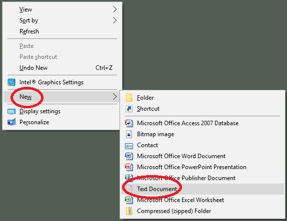The height and width of the screenshot is (221, 287).
Task: Select Microsoft Office Excel Worksheet
Action: pyautogui.click(x=202, y=200)
